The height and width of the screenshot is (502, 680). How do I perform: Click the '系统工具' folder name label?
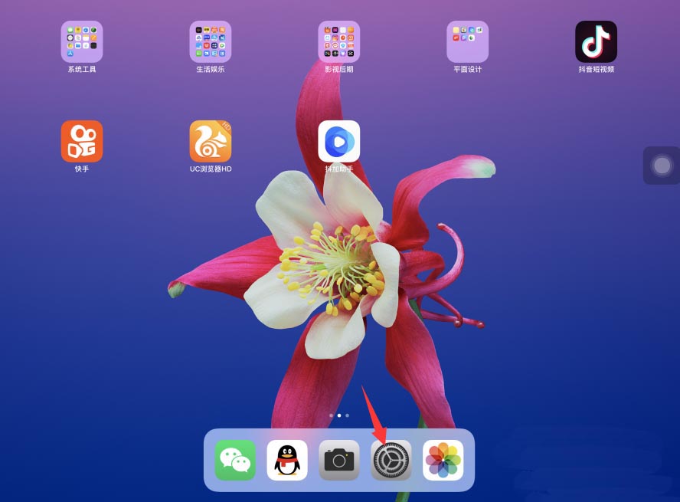click(82, 69)
